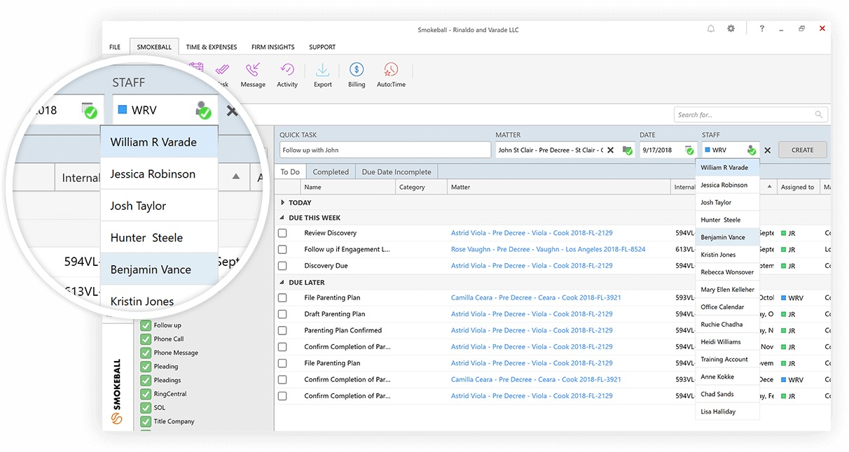Image resolution: width=849 pixels, height=452 pixels.
Task: Open the Activity toolbar icon
Action: point(287,70)
